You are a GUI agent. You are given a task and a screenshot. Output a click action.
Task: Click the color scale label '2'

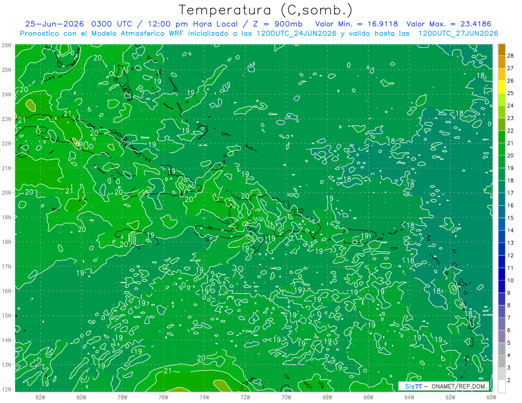tap(509, 380)
